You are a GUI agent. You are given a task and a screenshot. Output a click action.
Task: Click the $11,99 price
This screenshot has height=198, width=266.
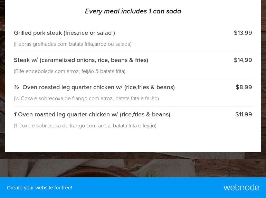(244, 114)
